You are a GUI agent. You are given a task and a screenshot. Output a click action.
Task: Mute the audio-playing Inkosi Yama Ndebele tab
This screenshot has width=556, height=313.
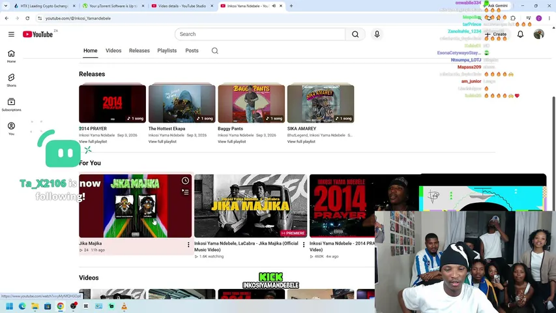tap(274, 6)
